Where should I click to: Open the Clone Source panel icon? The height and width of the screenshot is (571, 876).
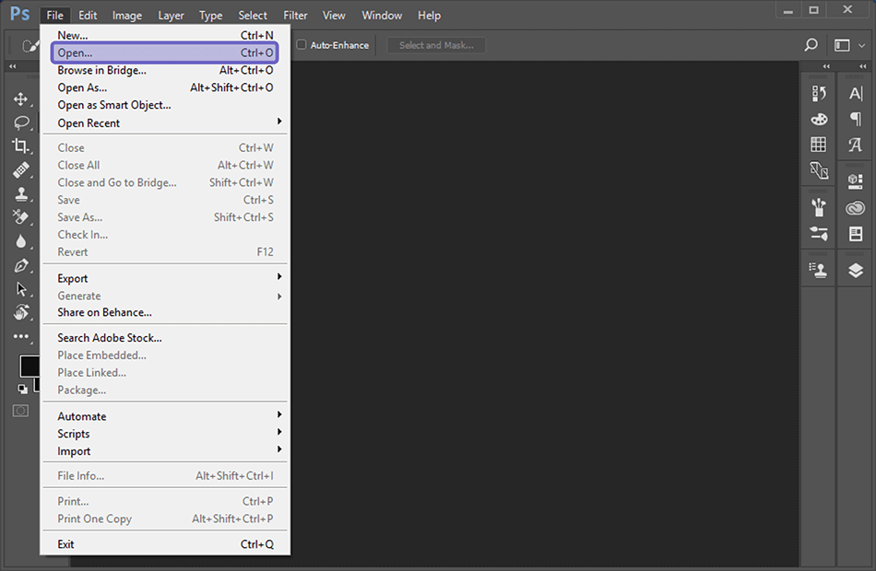click(x=819, y=270)
